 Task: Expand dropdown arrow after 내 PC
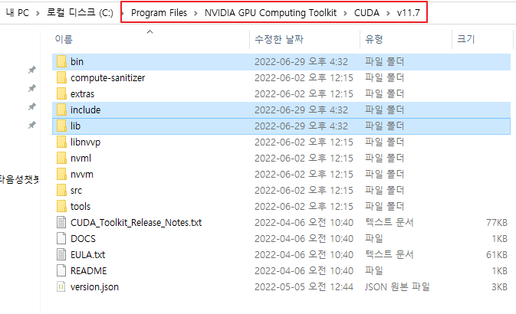coord(38,13)
